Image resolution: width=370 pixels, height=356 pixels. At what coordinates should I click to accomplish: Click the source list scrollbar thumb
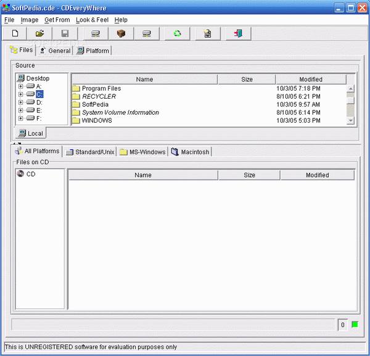point(351,101)
